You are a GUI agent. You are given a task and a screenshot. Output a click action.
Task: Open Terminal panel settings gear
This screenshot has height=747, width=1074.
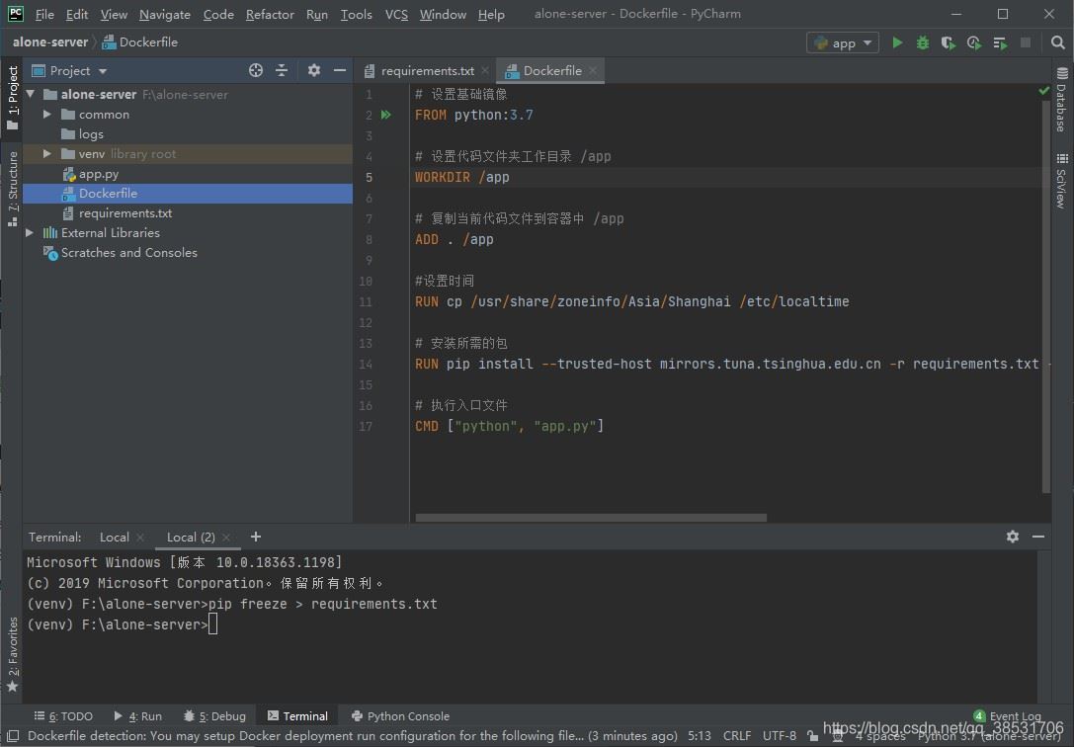point(1013,537)
